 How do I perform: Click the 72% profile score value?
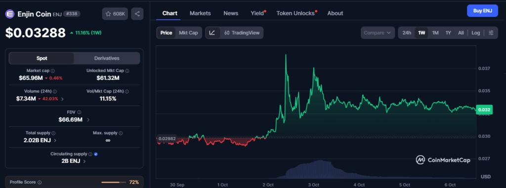(134, 182)
